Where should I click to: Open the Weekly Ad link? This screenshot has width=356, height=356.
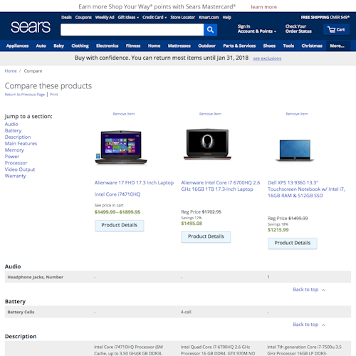[105, 17]
